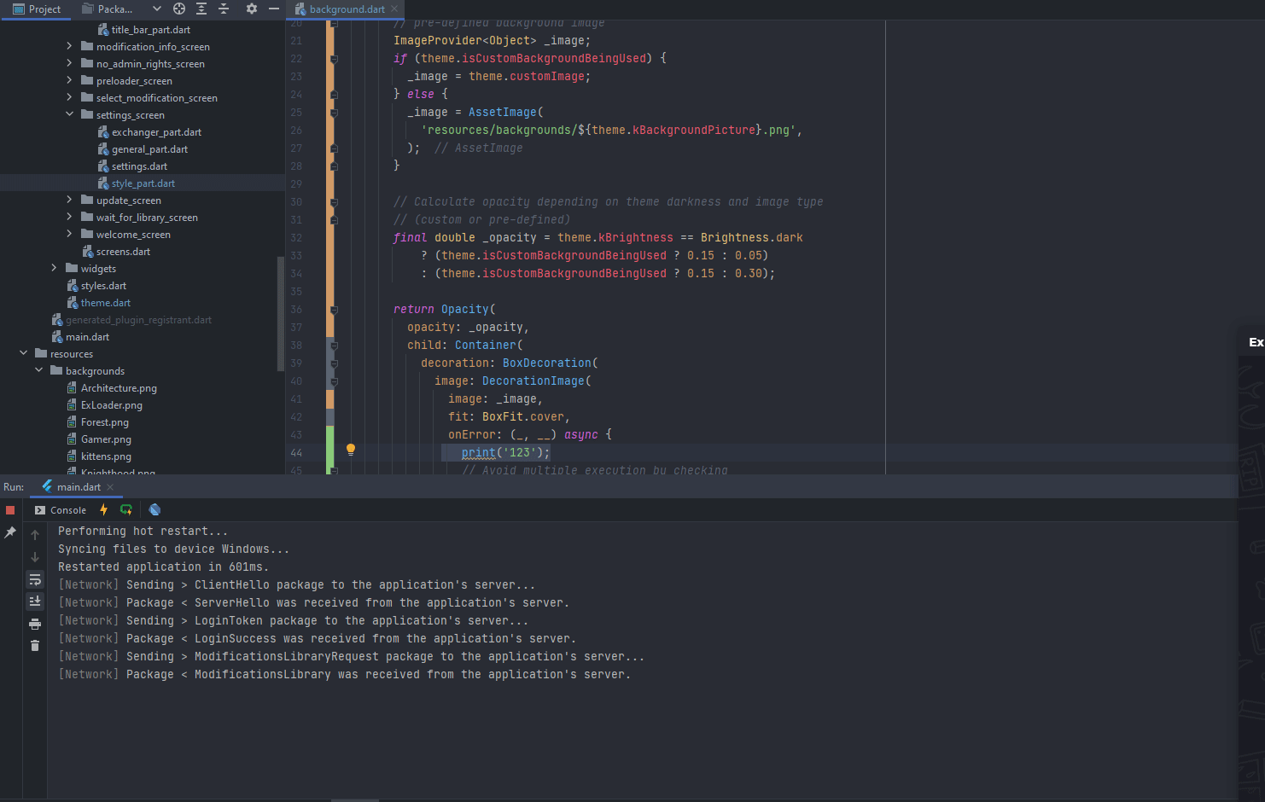Expand all in Project tree
Viewport: 1265px width, 802px height.
click(x=201, y=9)
